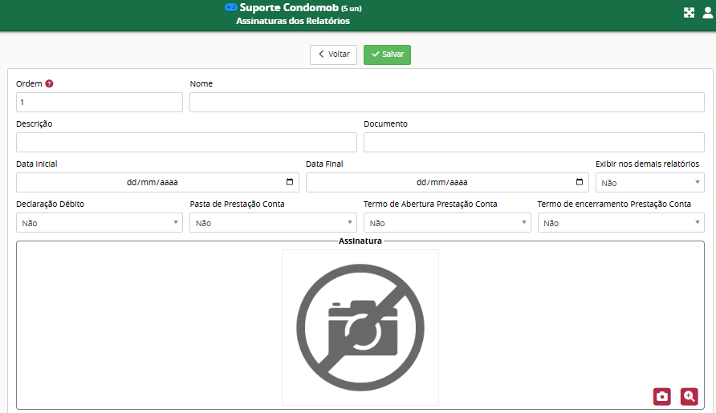Screen dimensions: 716x413
Task: Click the fullscreen expand icon in header
Action: coord(689,13)
